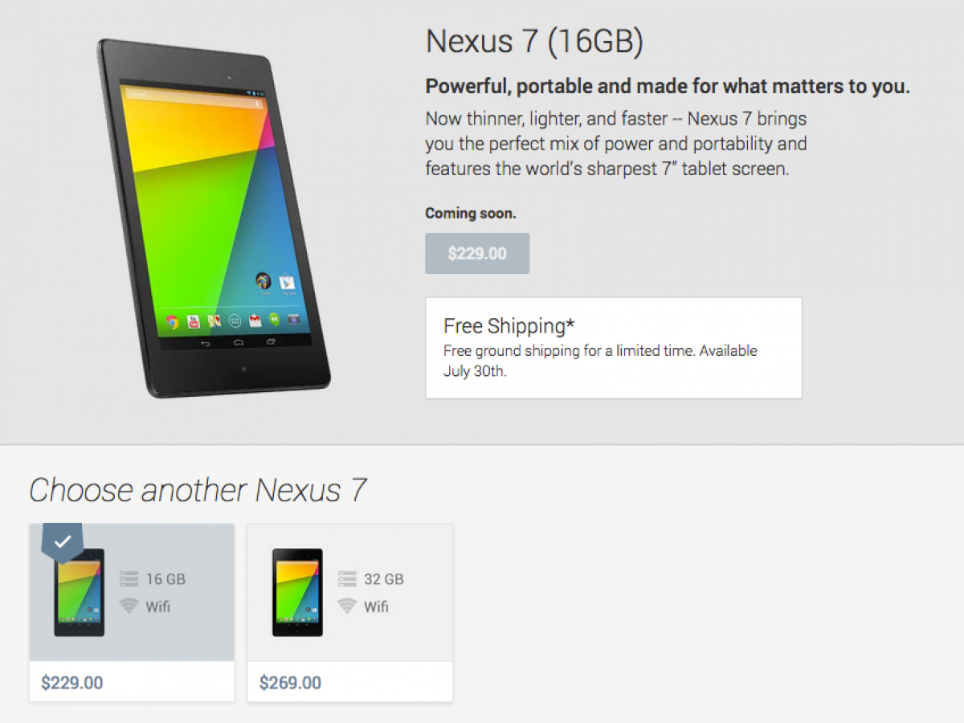Click the Chrome icon on tablet screen
The height and width of the screenshot is (723, 964).
coord(172,322)
